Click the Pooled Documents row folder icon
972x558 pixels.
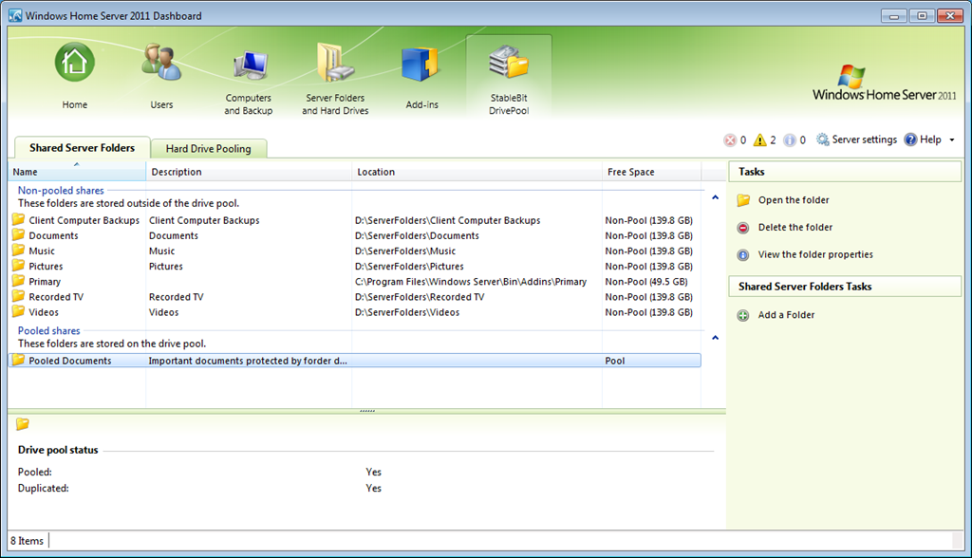click(x=19, y=361)
